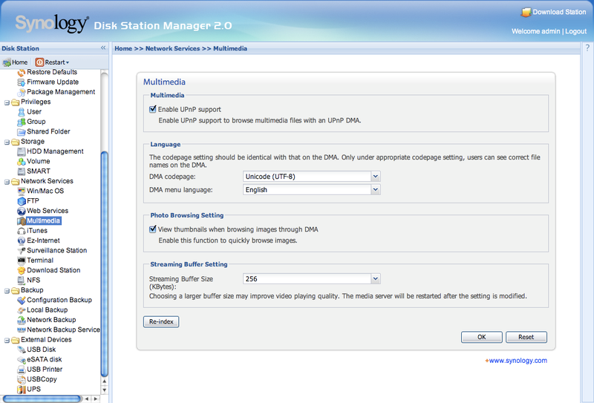Screen dimensions: 594x403
Task: Click the FTP icon in tree
Action: pyautogui.click(x=22, y=200)
